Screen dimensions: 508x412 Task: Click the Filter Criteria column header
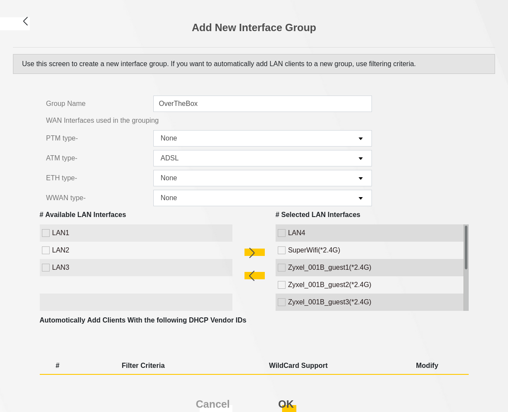click(x=143, y=366)
